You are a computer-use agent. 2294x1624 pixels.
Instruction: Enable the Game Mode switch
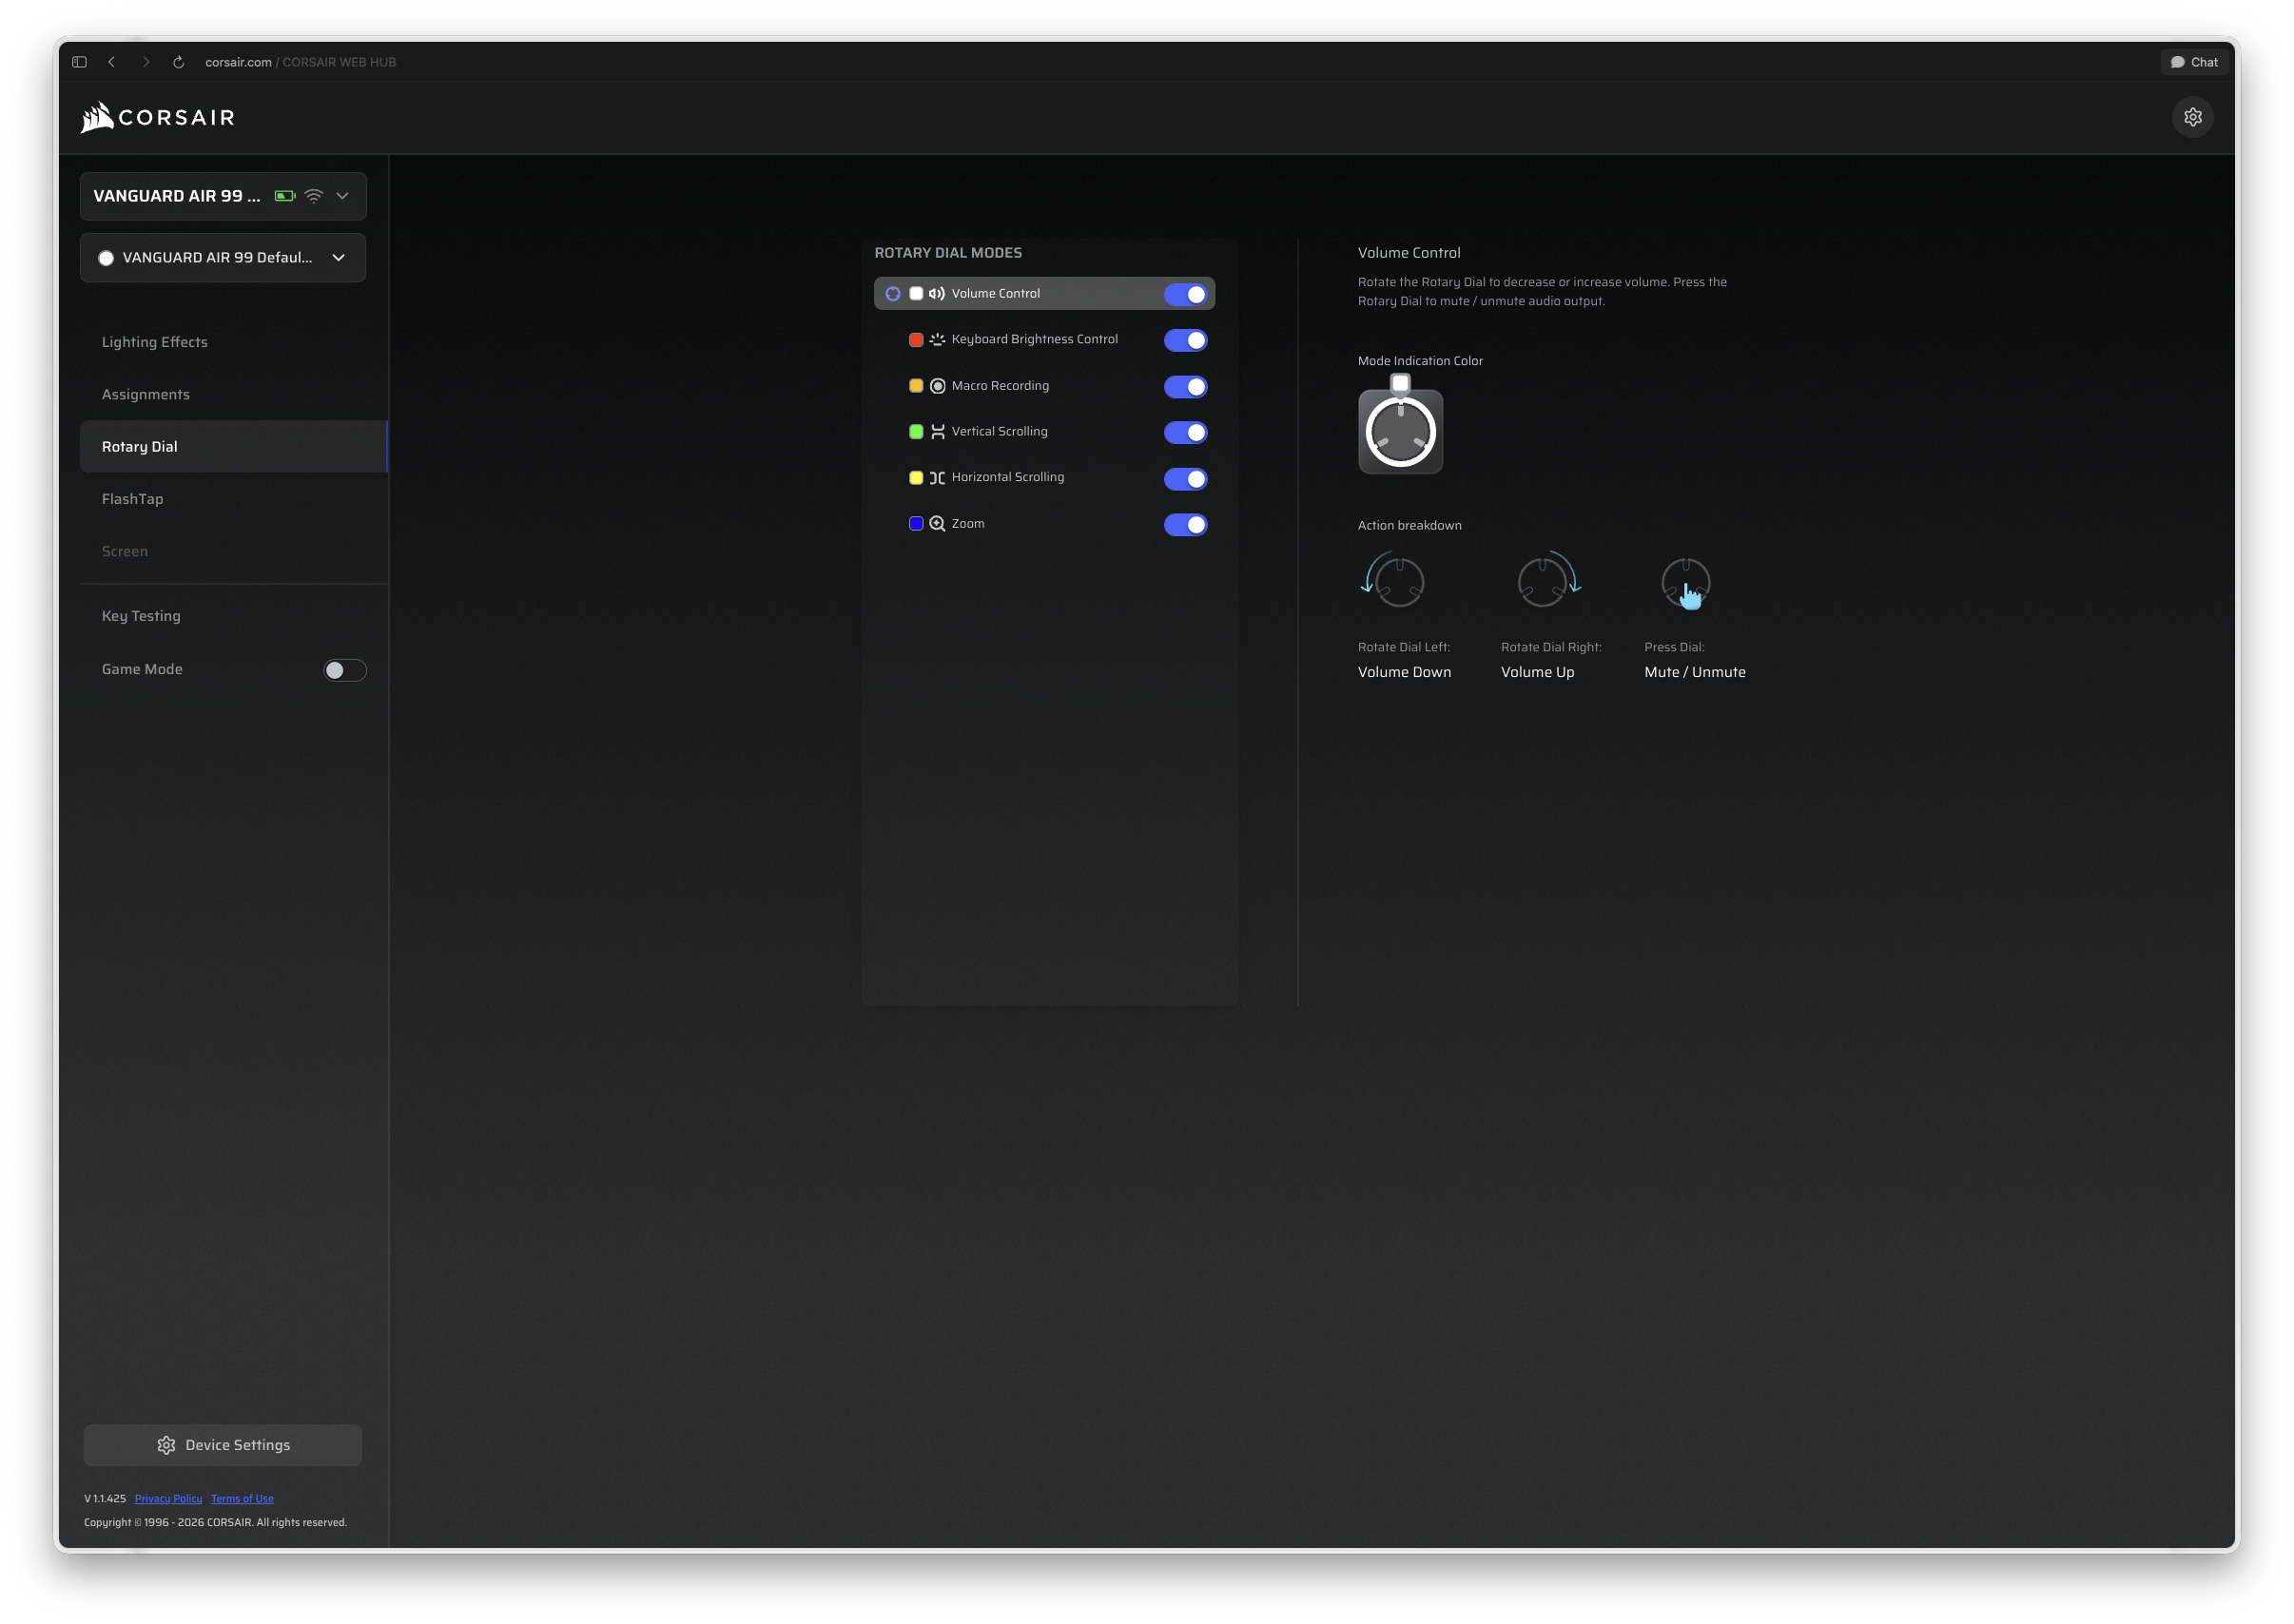[x=344, y=670]
